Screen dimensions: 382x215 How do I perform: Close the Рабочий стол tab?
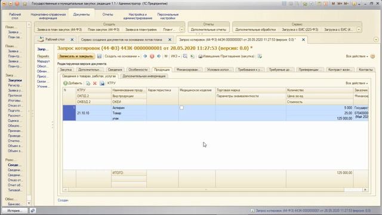(x=72, y=39)
